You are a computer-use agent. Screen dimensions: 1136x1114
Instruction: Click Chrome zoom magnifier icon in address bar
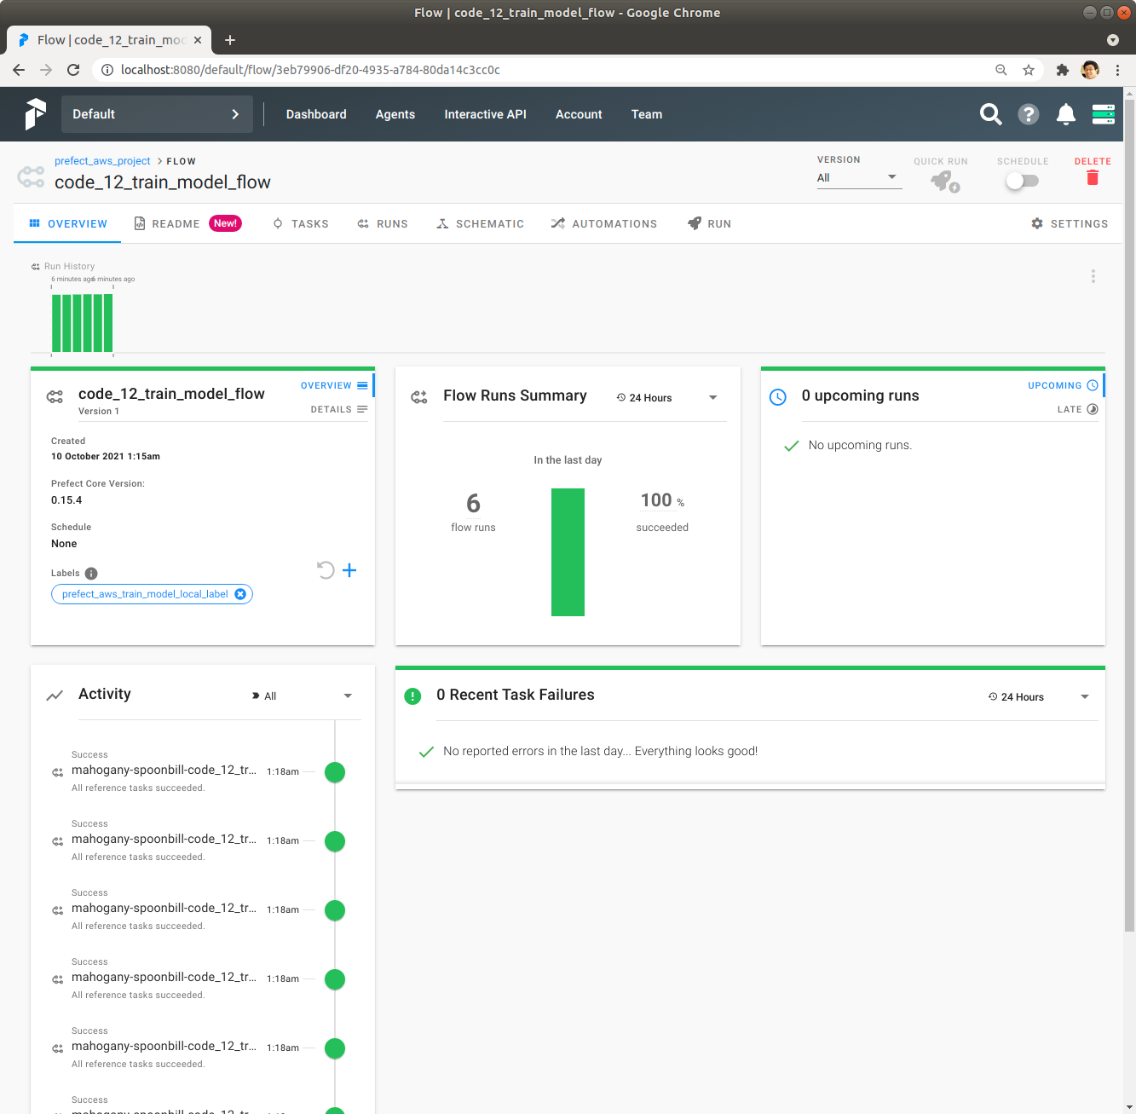coord(1001,70)
